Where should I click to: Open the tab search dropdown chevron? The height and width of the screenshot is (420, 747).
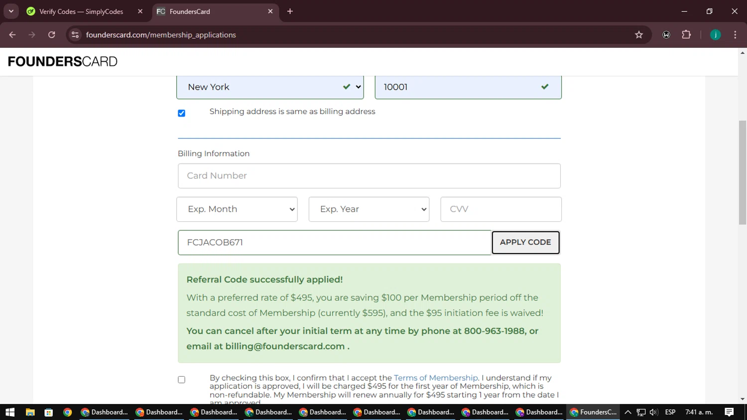point(11,11)
